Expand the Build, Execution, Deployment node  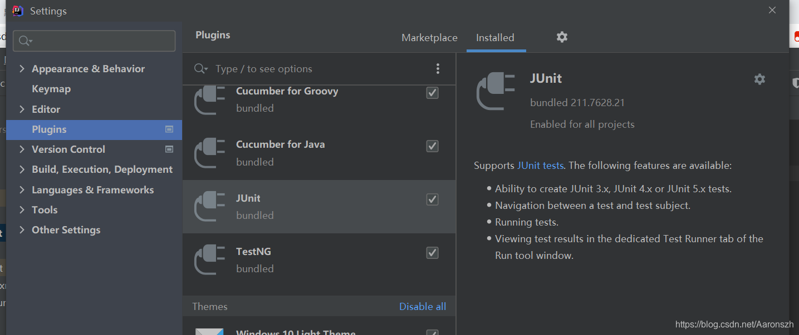click(22, 169)
